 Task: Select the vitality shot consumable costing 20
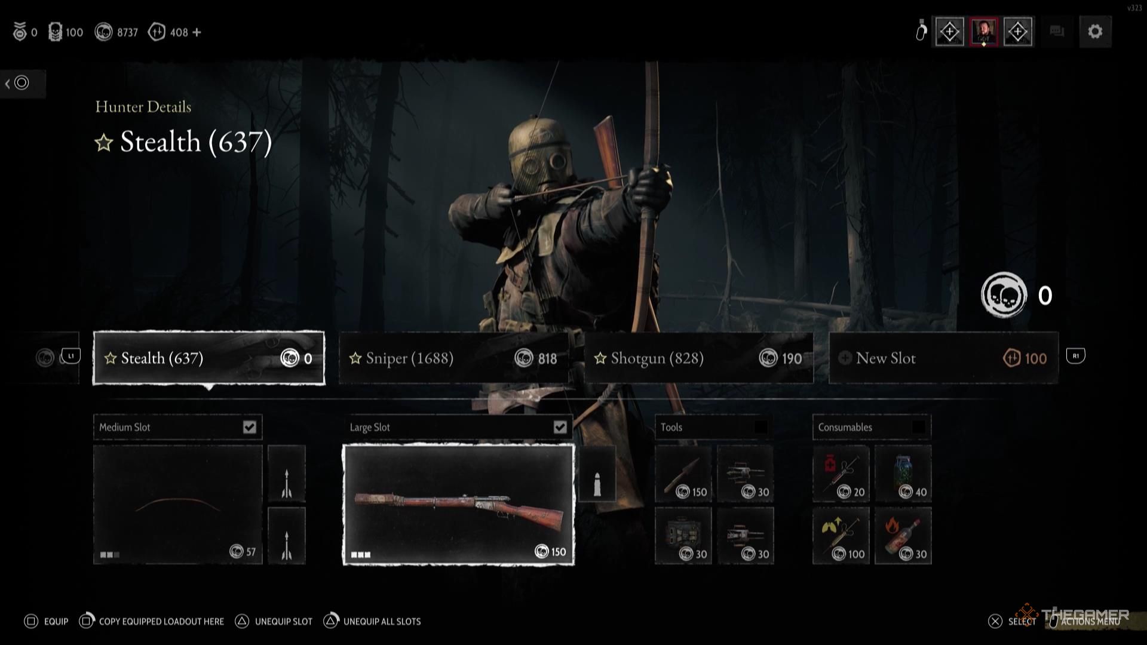click(x=841, y=474)
